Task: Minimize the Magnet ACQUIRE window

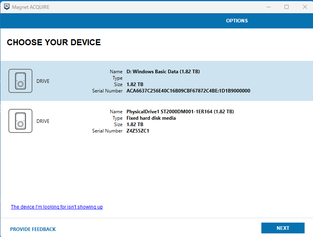Action: point(268,7)
